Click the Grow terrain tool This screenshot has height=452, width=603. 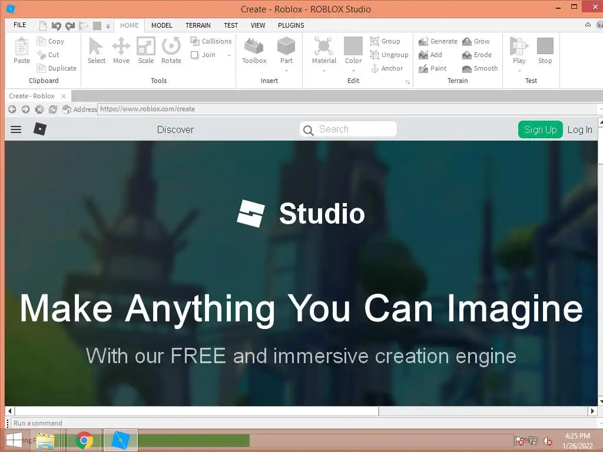pyautogui.click(x=476, y=41)
